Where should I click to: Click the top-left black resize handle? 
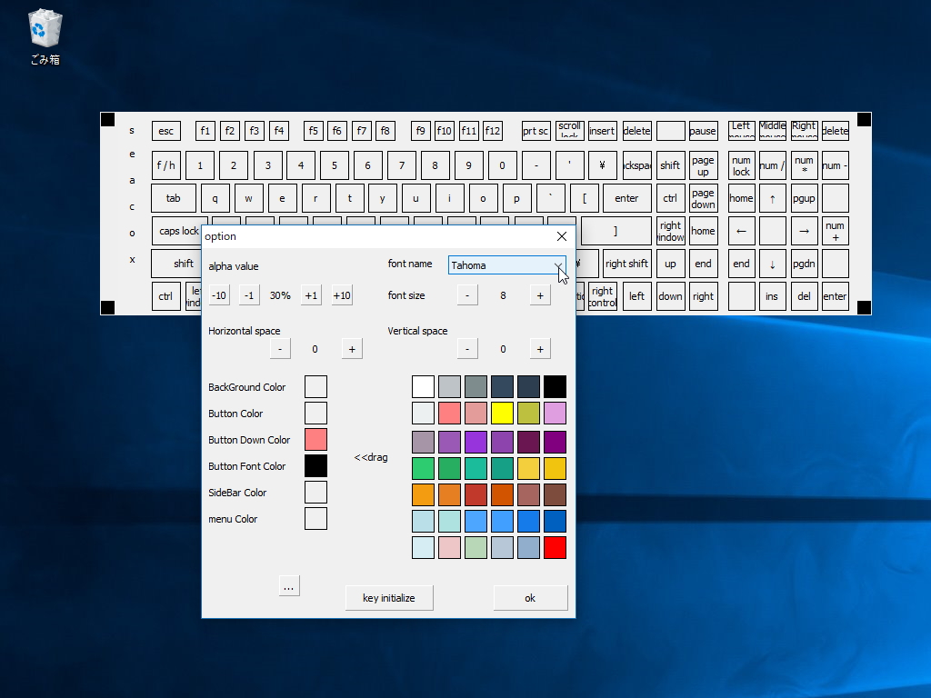[x=107, y=119]
